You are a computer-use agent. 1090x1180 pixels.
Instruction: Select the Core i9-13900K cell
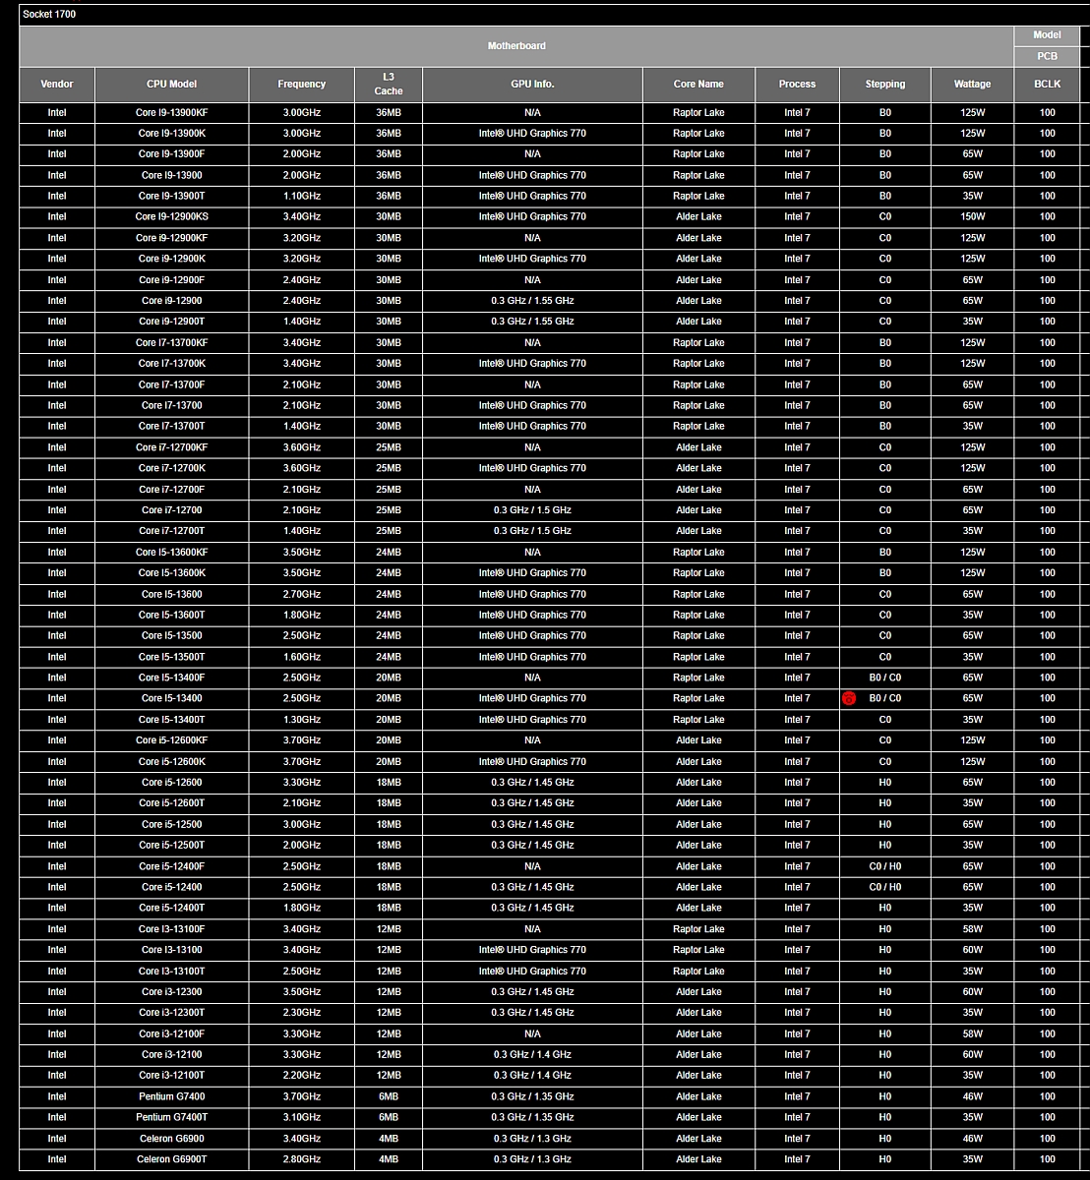coord(172,134)
